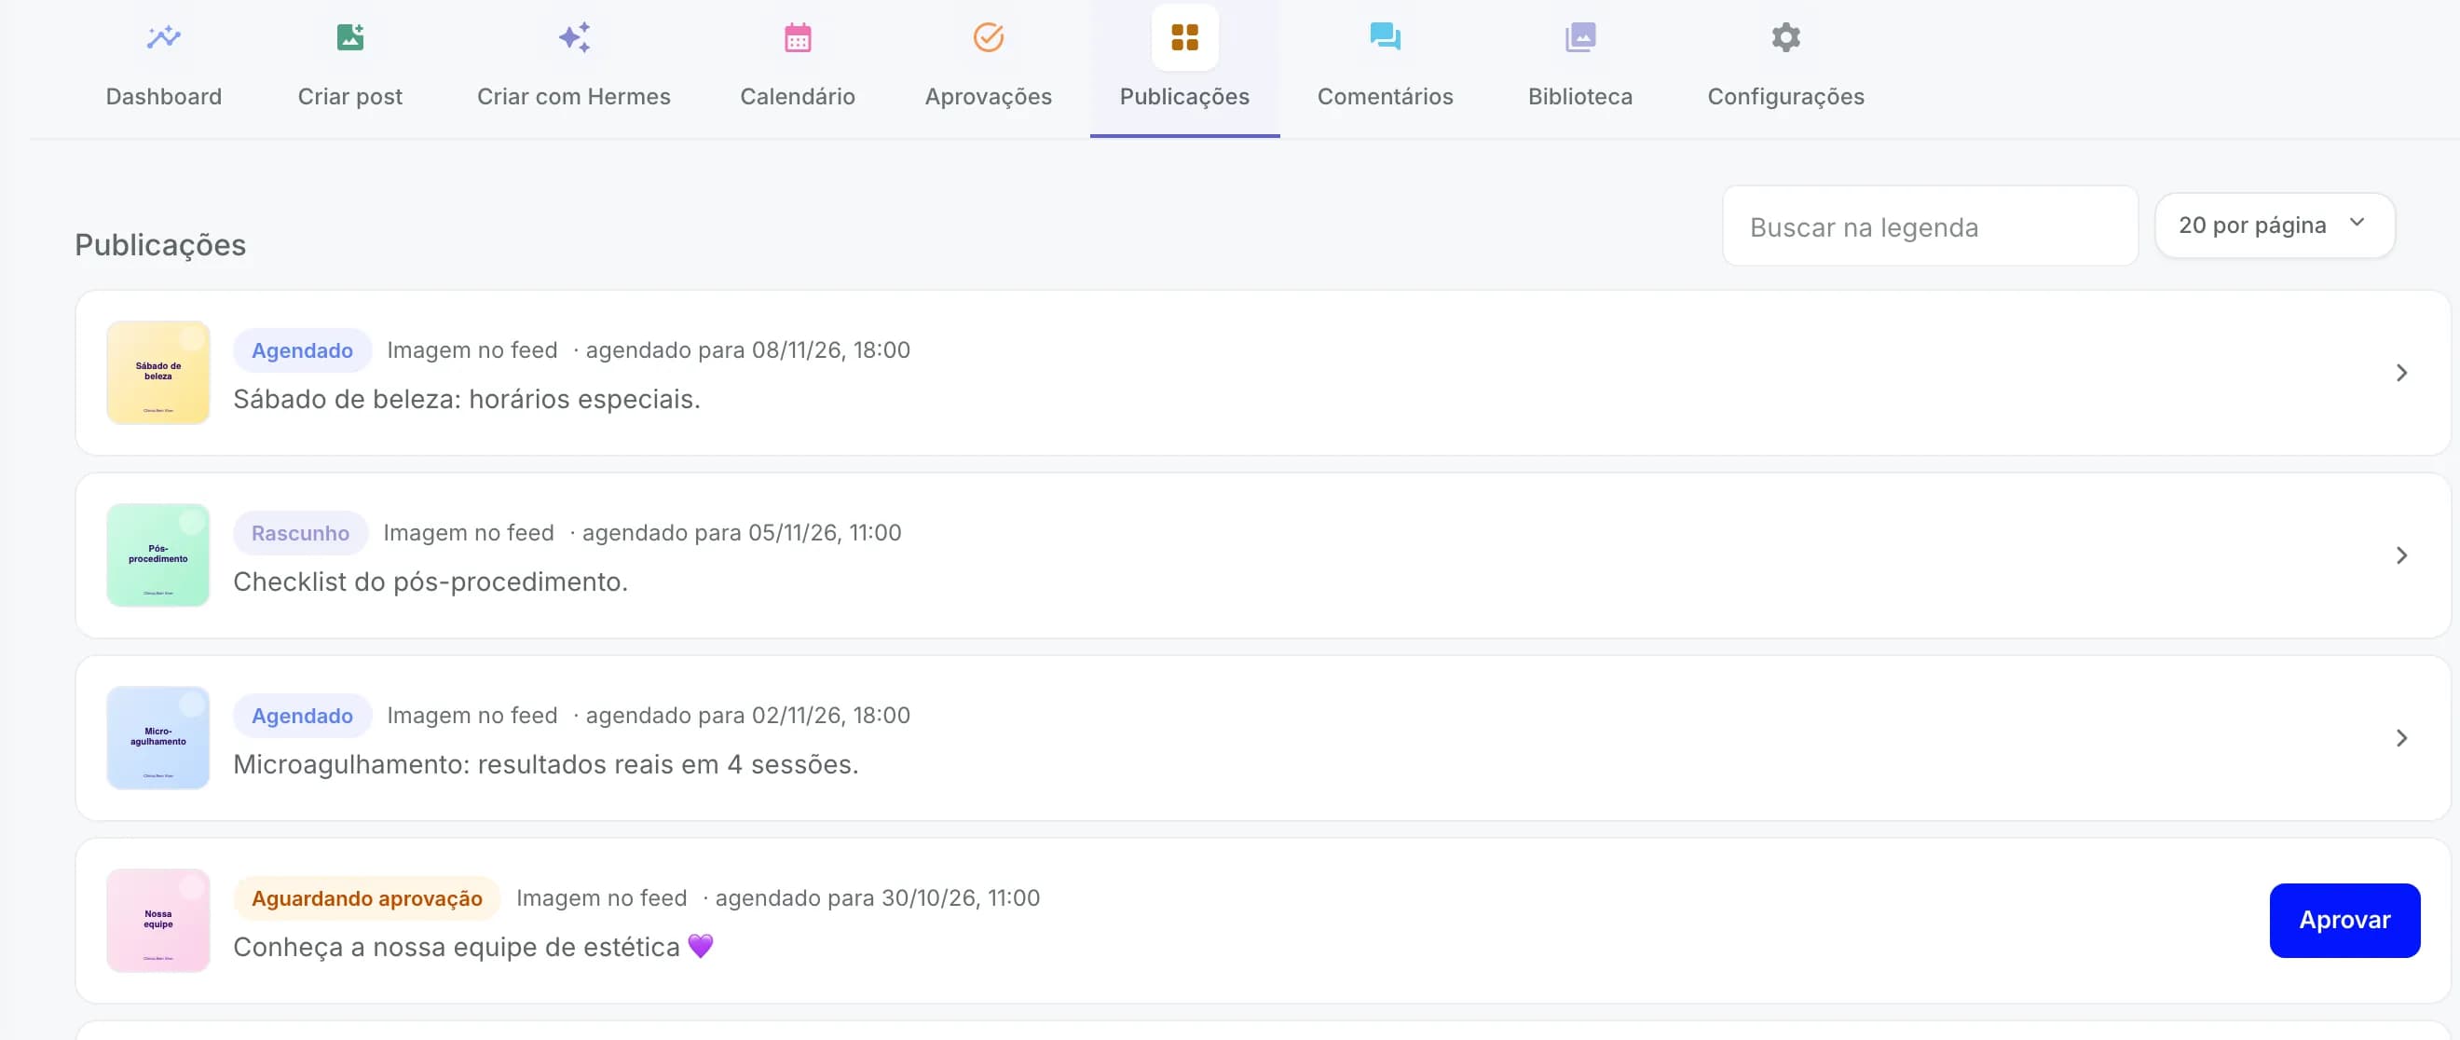
Task: Click the Publicações page heading
Action: coord(160,244)
